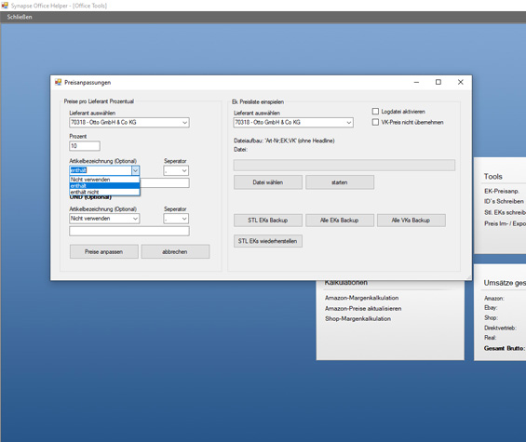Choose 'enthält nicht' list option
The image size is (526, 442).
coord(104,193)
